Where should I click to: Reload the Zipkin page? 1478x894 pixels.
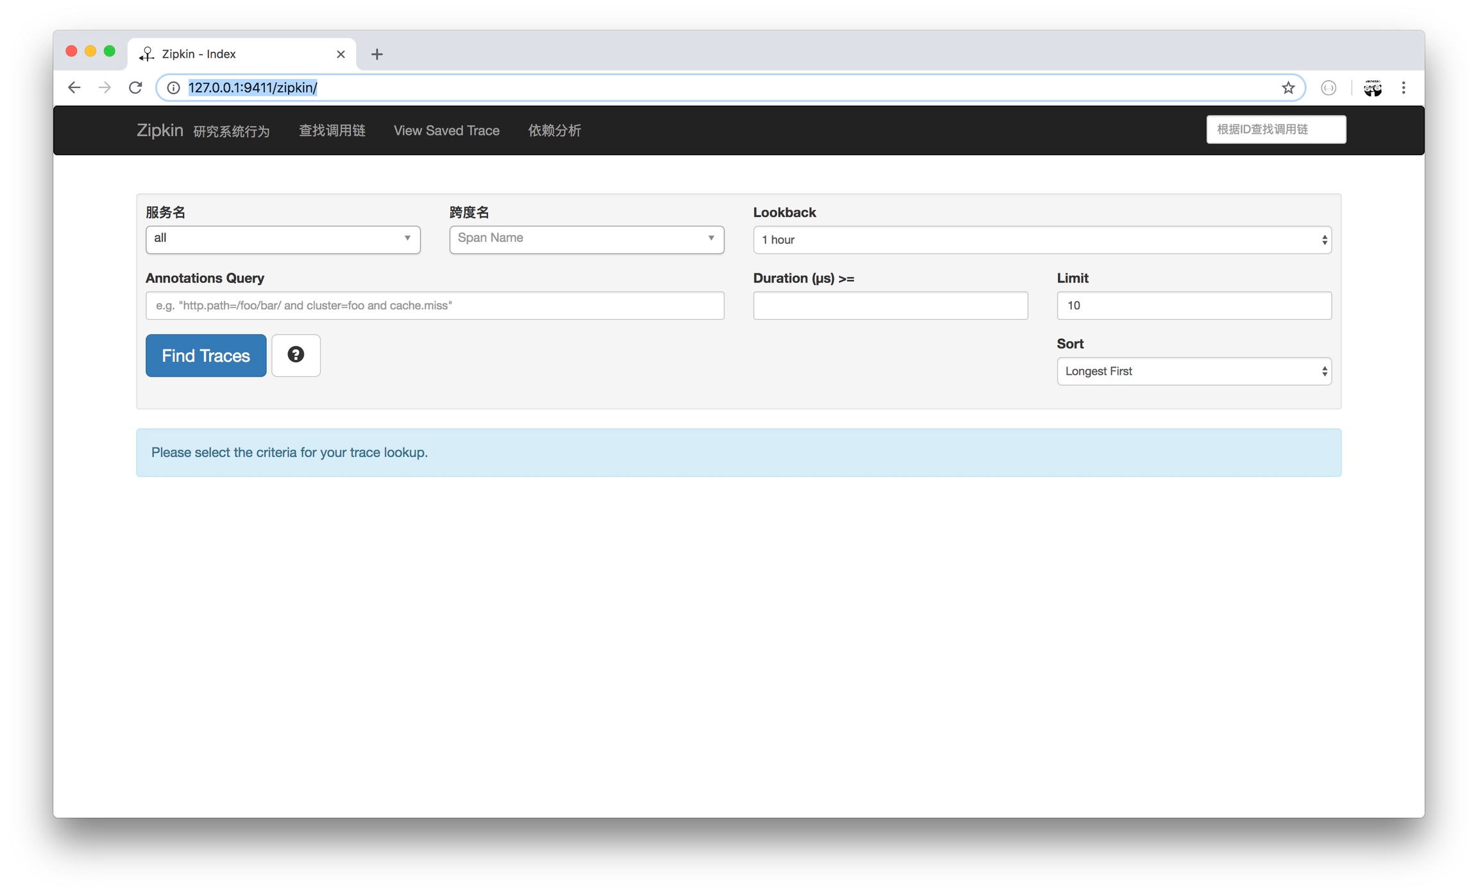point(135,87)
